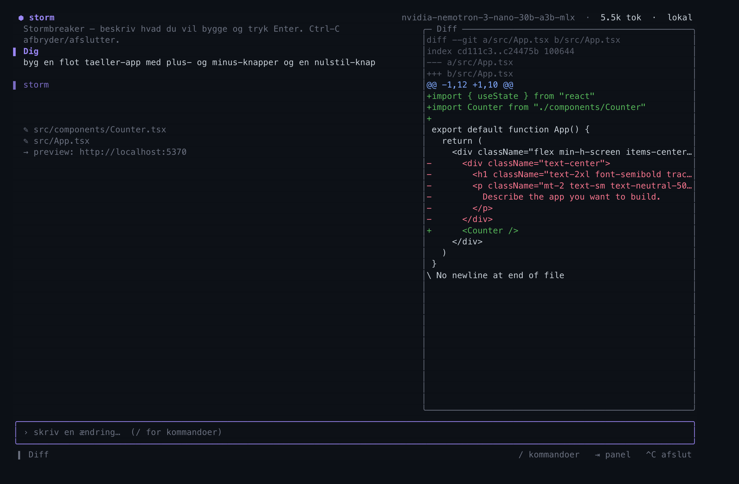The width and height of the screenshot is (739, 484).
Task: Click the '5.5k tok' token counter
Action: [621, 18]
